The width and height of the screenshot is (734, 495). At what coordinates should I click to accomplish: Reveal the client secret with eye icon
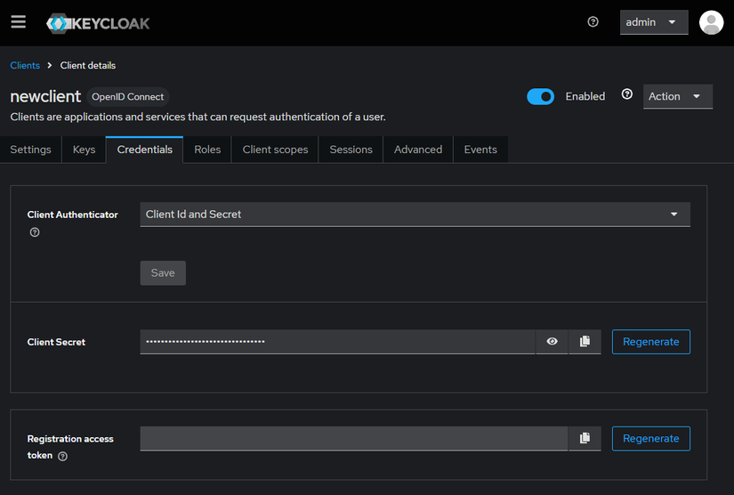coord(553,342)
